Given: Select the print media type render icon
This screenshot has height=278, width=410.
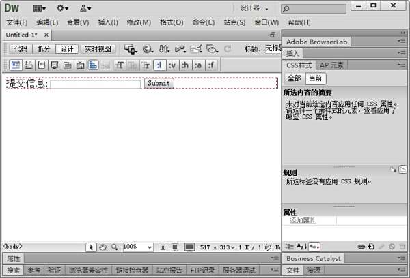Looking at the screenshot, I should [x=29, y=65].
